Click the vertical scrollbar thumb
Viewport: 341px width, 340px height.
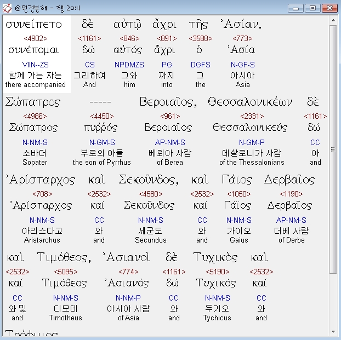click(x=333, y=149)
